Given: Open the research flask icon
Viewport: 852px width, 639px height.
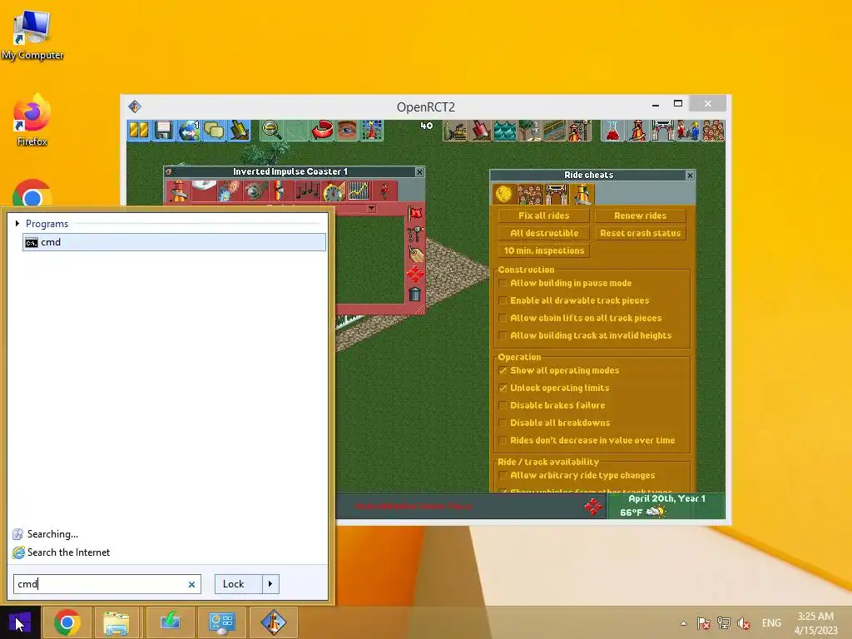Looking at the screenshot, I should coord(612,131).
